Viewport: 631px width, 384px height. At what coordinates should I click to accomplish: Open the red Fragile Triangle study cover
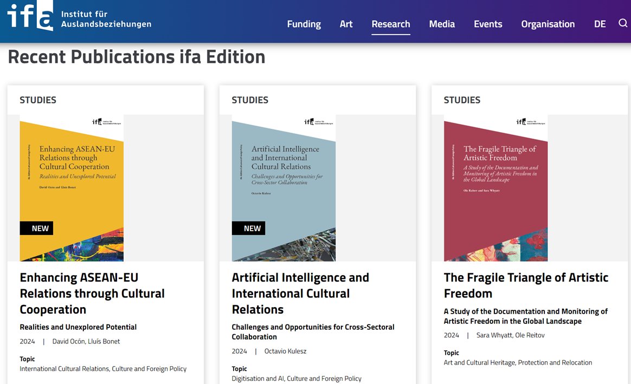pos(496,188)
